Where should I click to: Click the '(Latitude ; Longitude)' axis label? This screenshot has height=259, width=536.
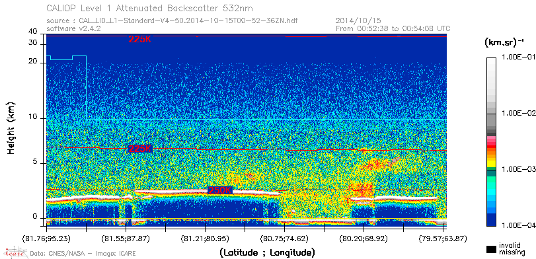[x=267, y=253]
